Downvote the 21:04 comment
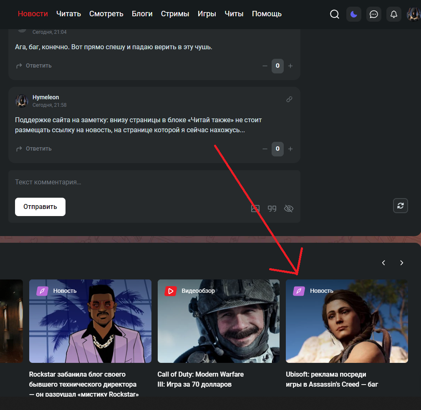 pos(265,66)
